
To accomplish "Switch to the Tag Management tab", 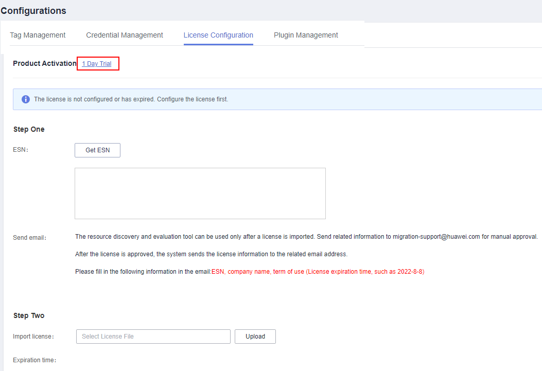I will pos(38,35).
